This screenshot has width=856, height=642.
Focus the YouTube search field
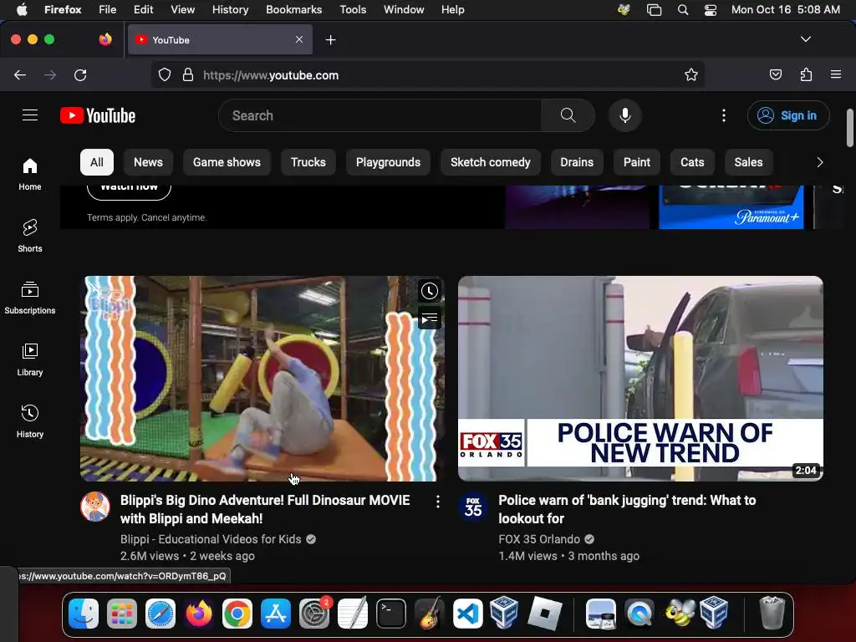[x=380, y=115]
